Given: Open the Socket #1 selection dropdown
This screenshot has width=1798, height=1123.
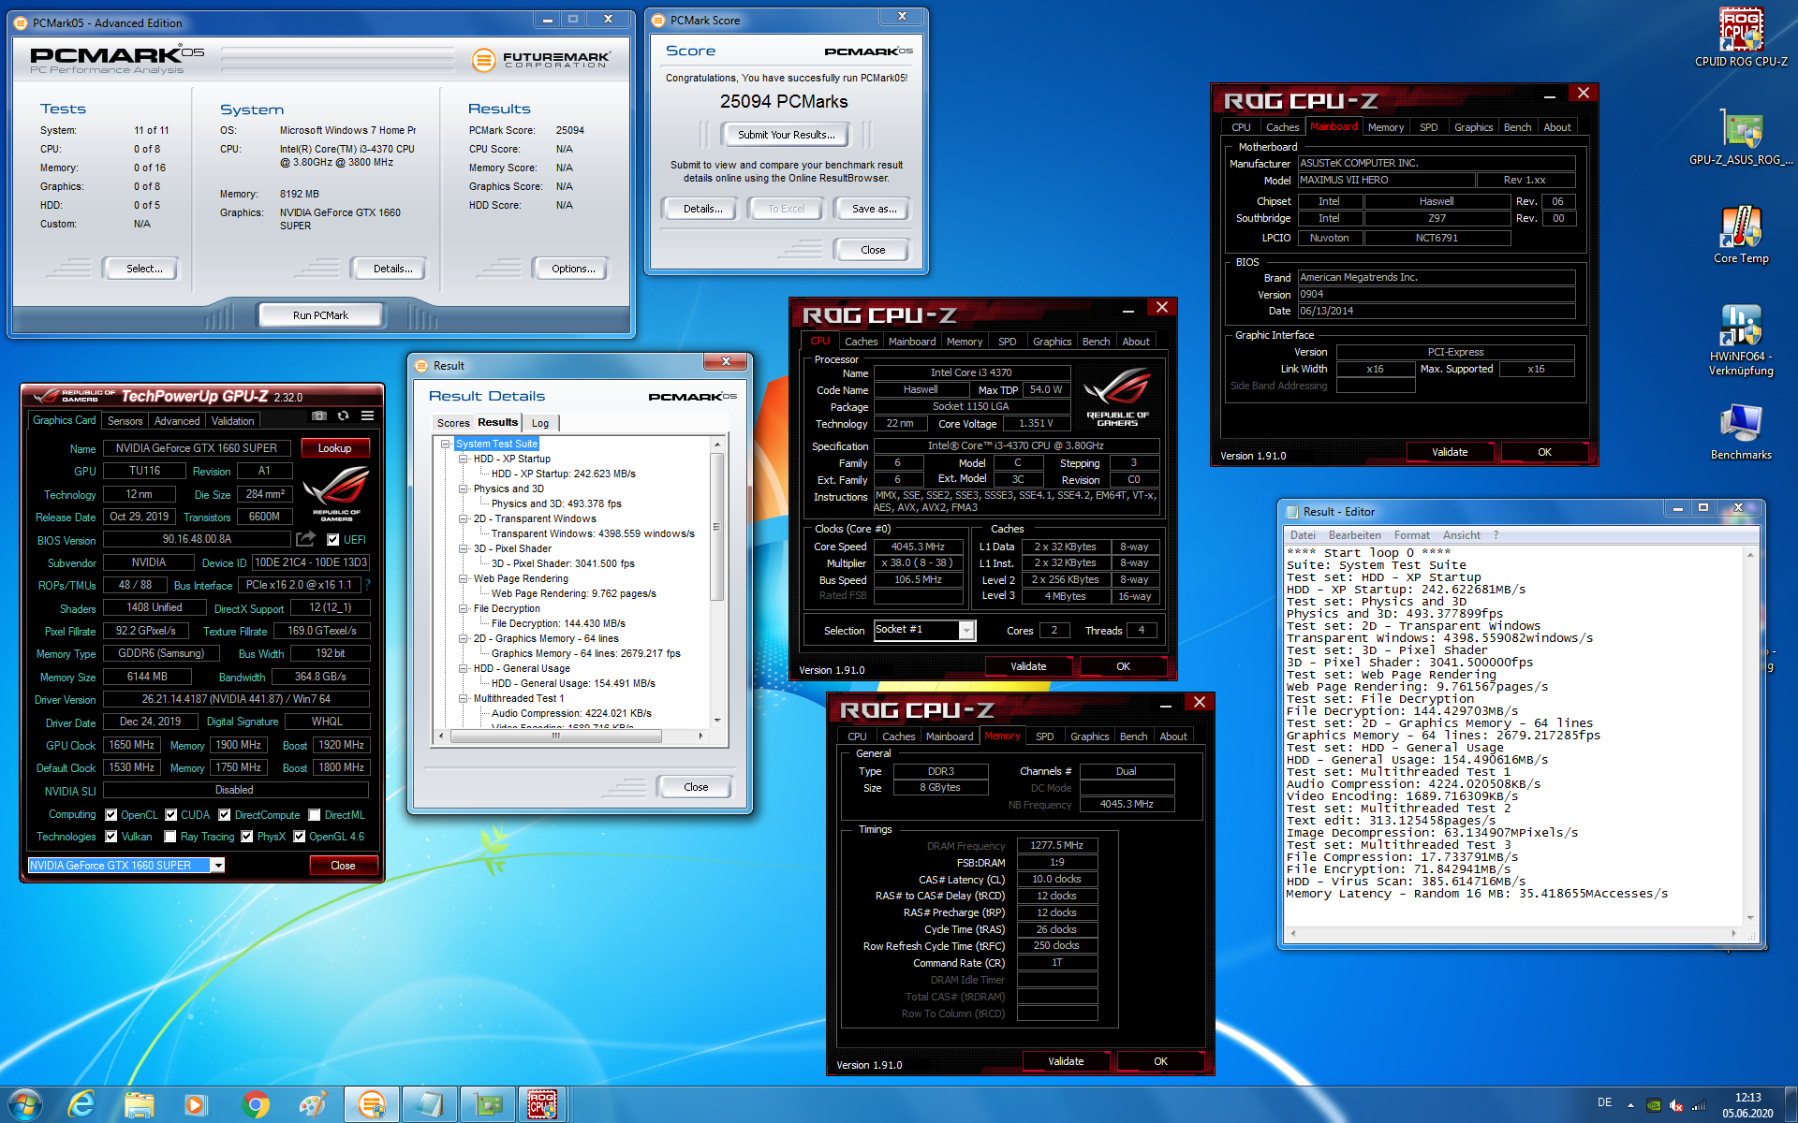Looking at the screenshot, I should (x=966, y=631).
